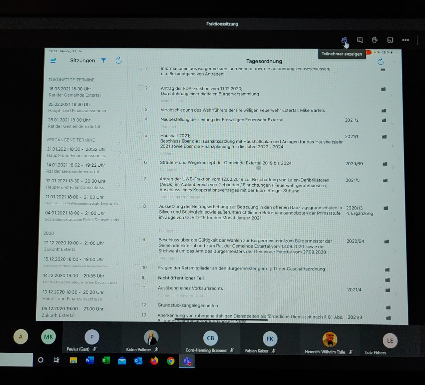Open the meeting chat panel

pos(360,40)
